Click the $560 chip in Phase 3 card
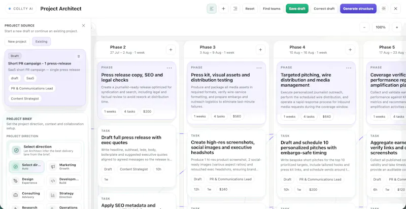Image resolution: width=406 pixels, height=209 pixels. coord(237,116)
